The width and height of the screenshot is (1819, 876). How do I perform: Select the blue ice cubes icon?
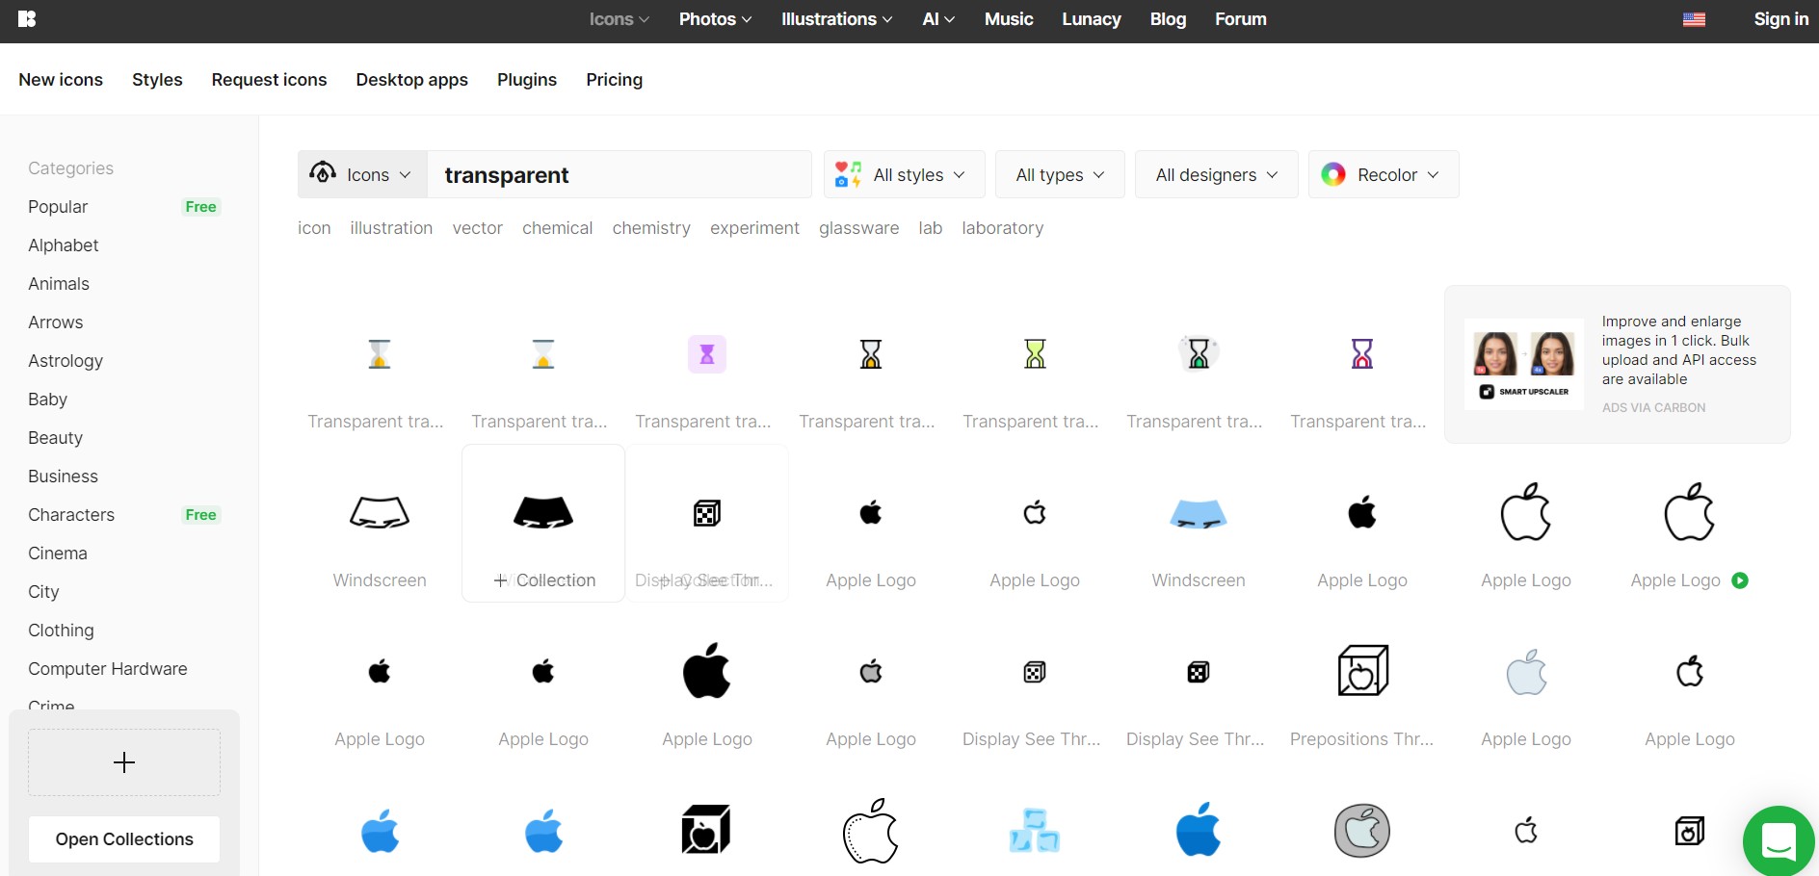tap(1035, 830)
